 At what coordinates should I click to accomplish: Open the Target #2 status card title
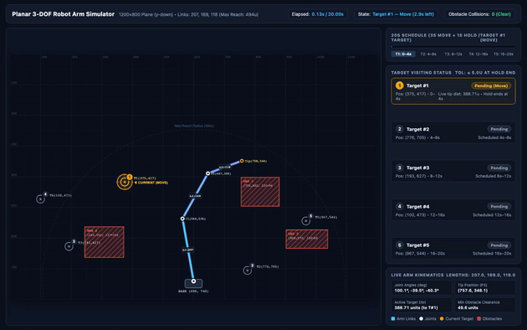tap(417, 129)
